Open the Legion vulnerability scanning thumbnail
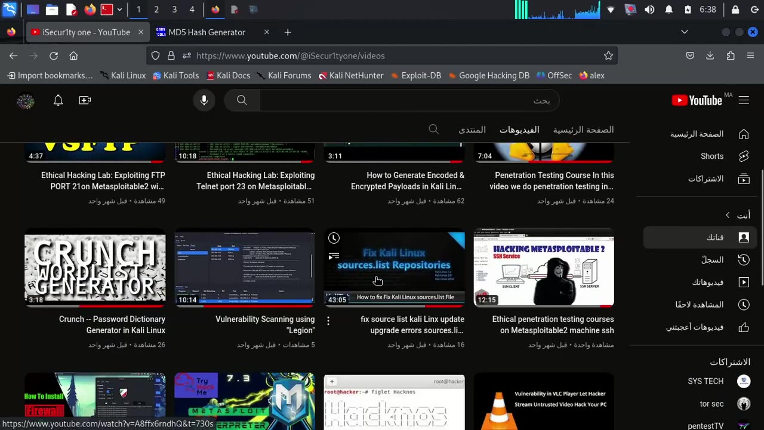764x430 pixels. pyautogui.click(x=245, y=268)
